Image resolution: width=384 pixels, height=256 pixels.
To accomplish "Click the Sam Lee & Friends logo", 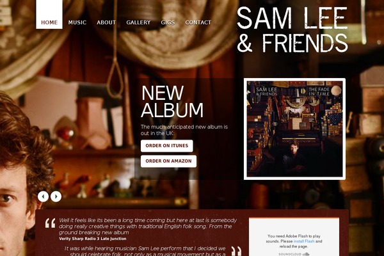I will point(292,29).
